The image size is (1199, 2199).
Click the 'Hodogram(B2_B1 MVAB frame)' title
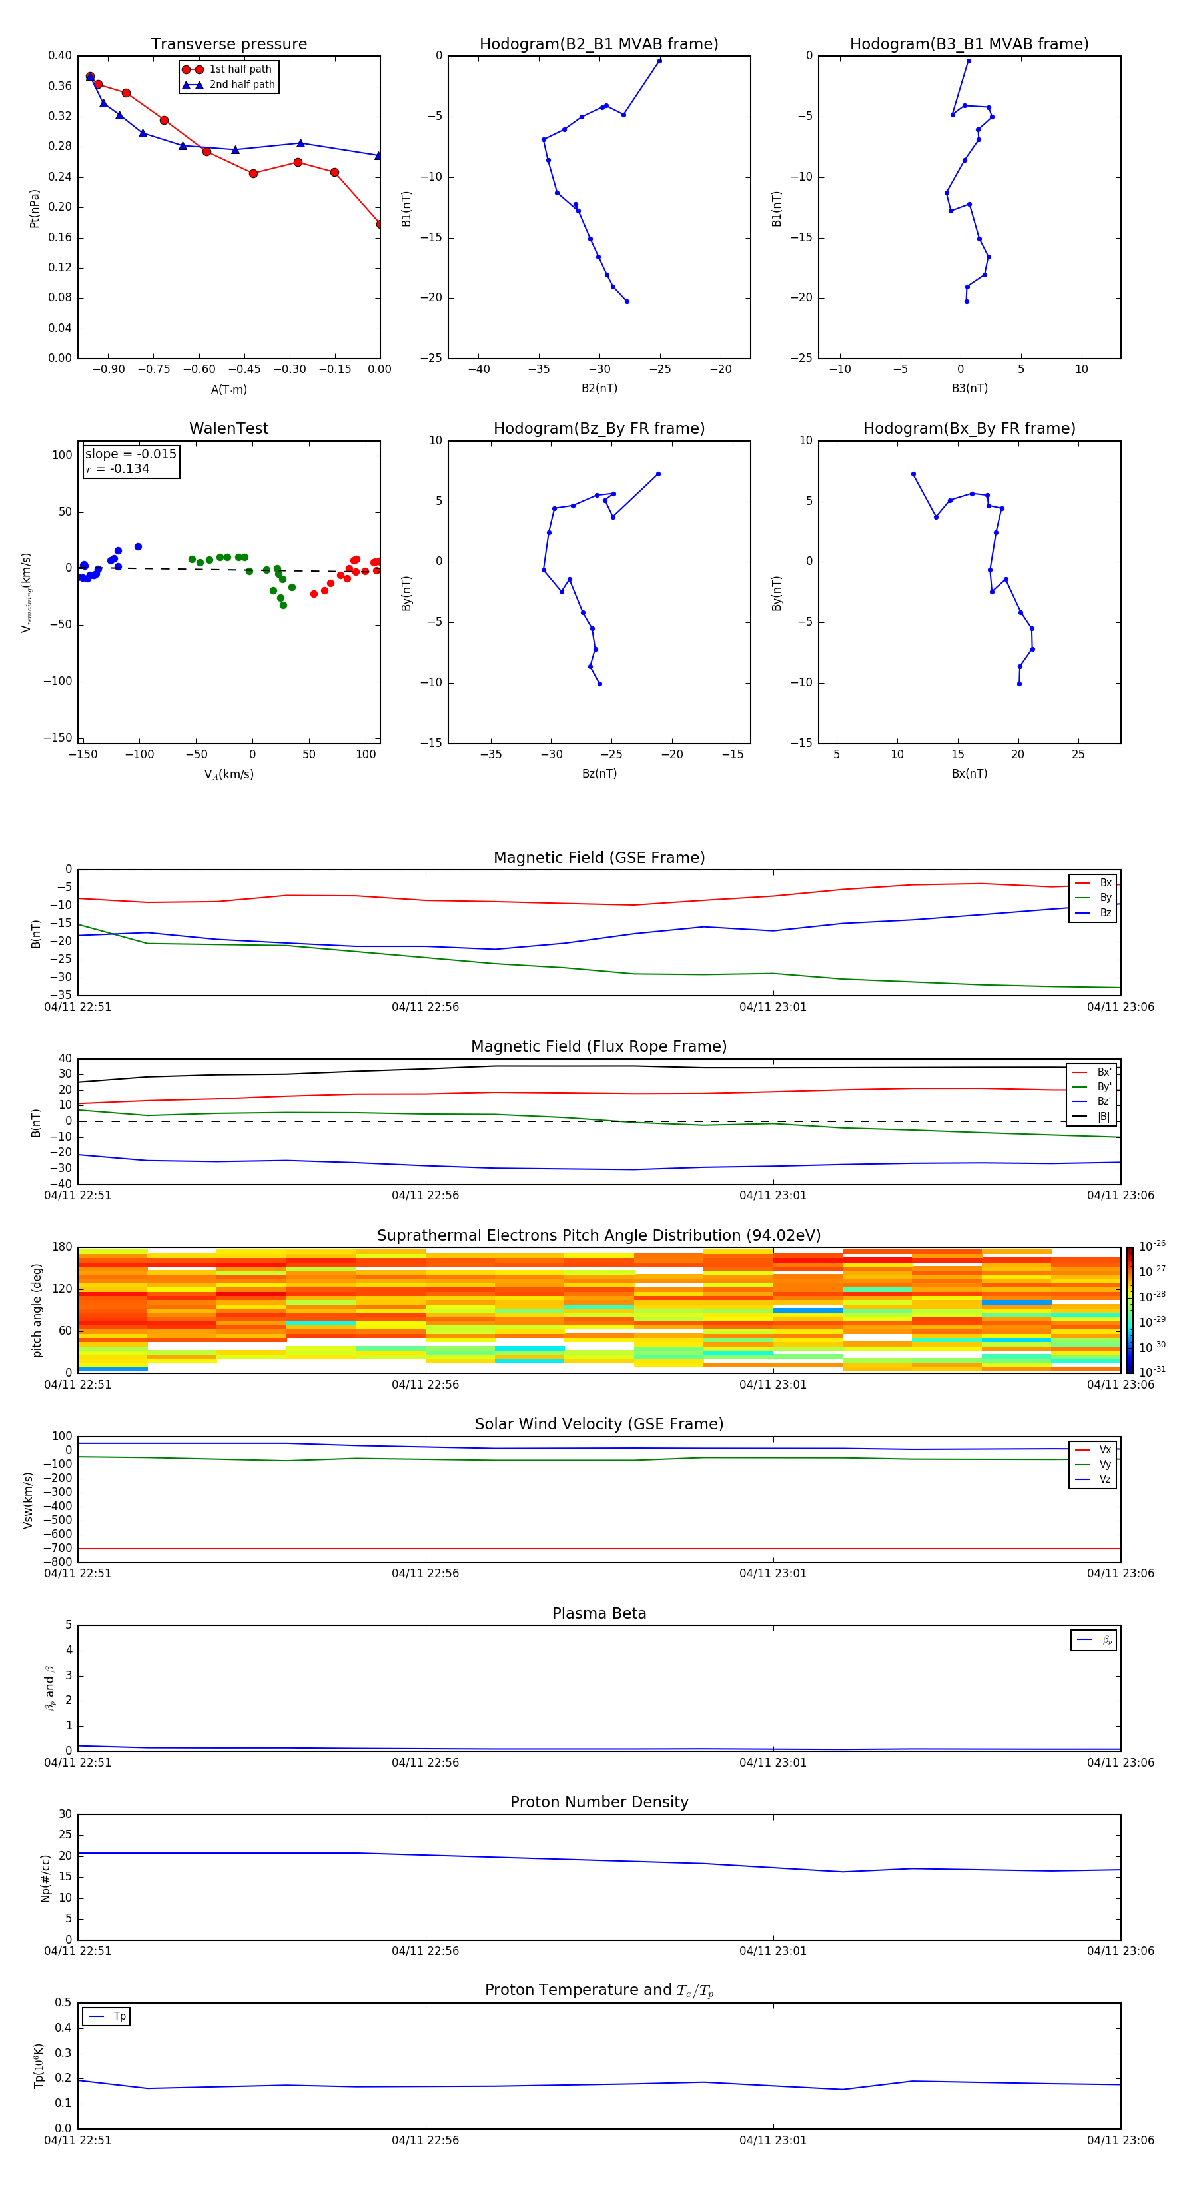599,45
